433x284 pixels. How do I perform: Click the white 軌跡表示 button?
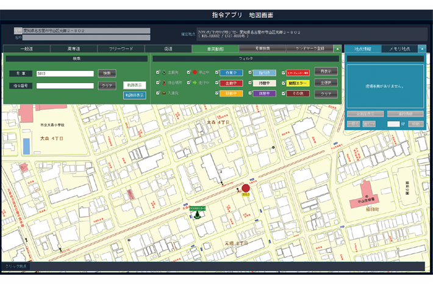click(135, 85)
